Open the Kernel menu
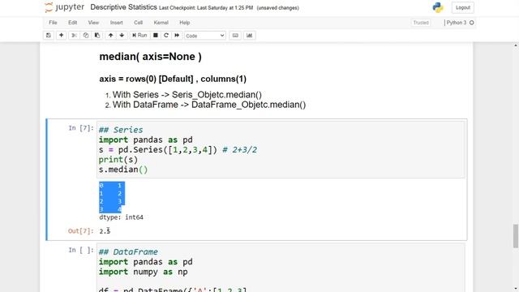Screen dimensions: 519x292 pyautogui.click(x=161, y=23)
